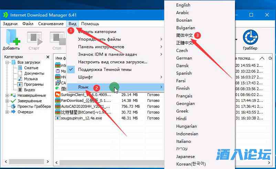Viewport: 276px width, 169px height.
Task: Select the Документы category icon
Action: click(20, 73)
